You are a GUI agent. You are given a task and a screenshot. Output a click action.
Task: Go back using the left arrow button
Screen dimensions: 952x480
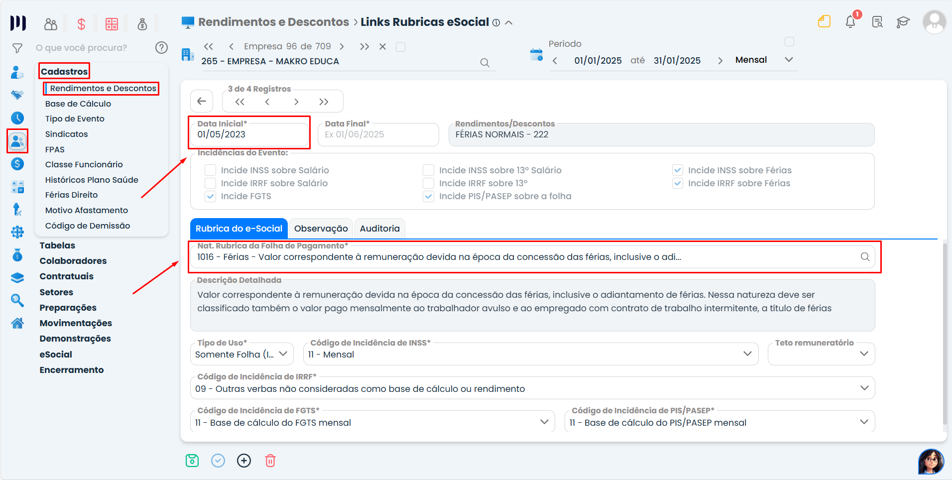pyautogui.click(x=202, y=101)
